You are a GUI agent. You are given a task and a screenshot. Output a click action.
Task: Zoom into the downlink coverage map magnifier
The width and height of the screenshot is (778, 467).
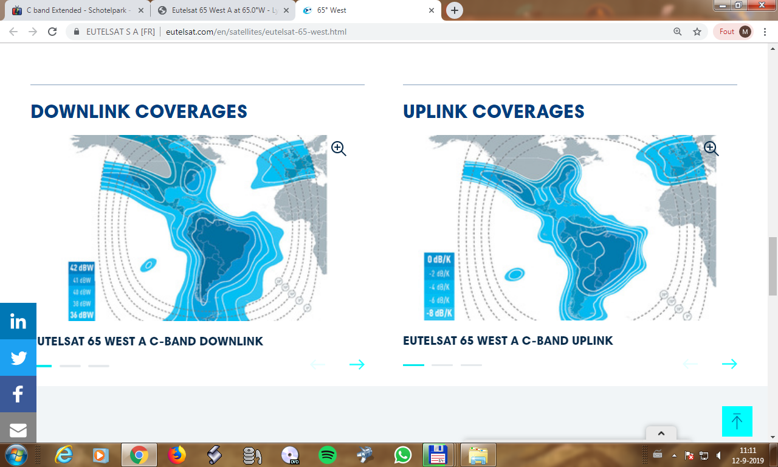339,148
